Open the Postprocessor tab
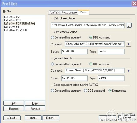This screenshot has width=137, height=123. [69, 12]
